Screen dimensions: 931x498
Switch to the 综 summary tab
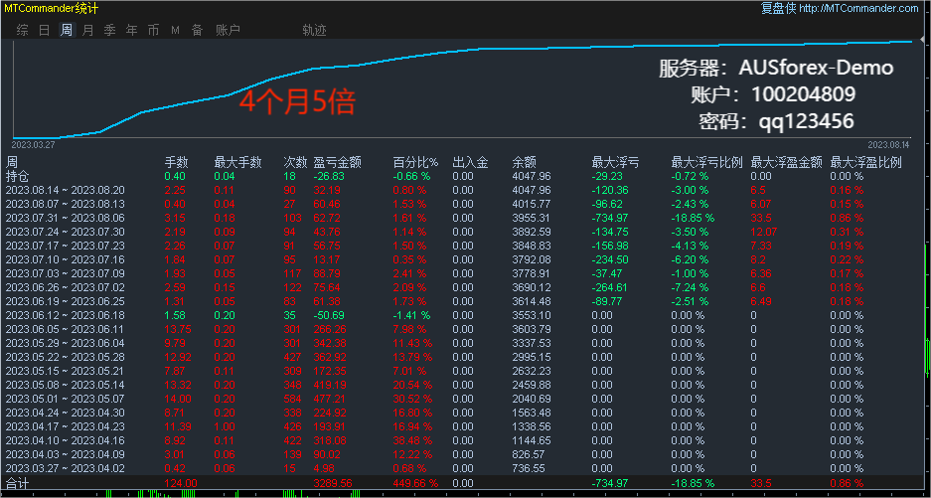point(23,30)
